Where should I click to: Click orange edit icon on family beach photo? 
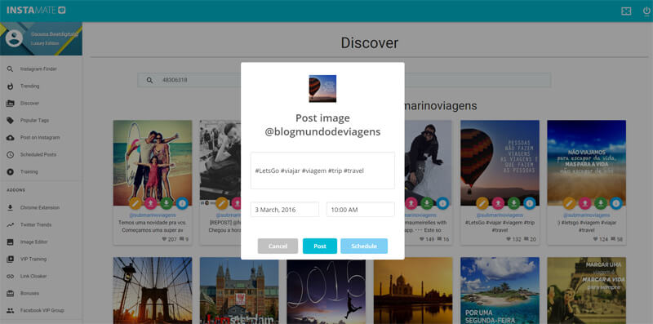[135, 203]
